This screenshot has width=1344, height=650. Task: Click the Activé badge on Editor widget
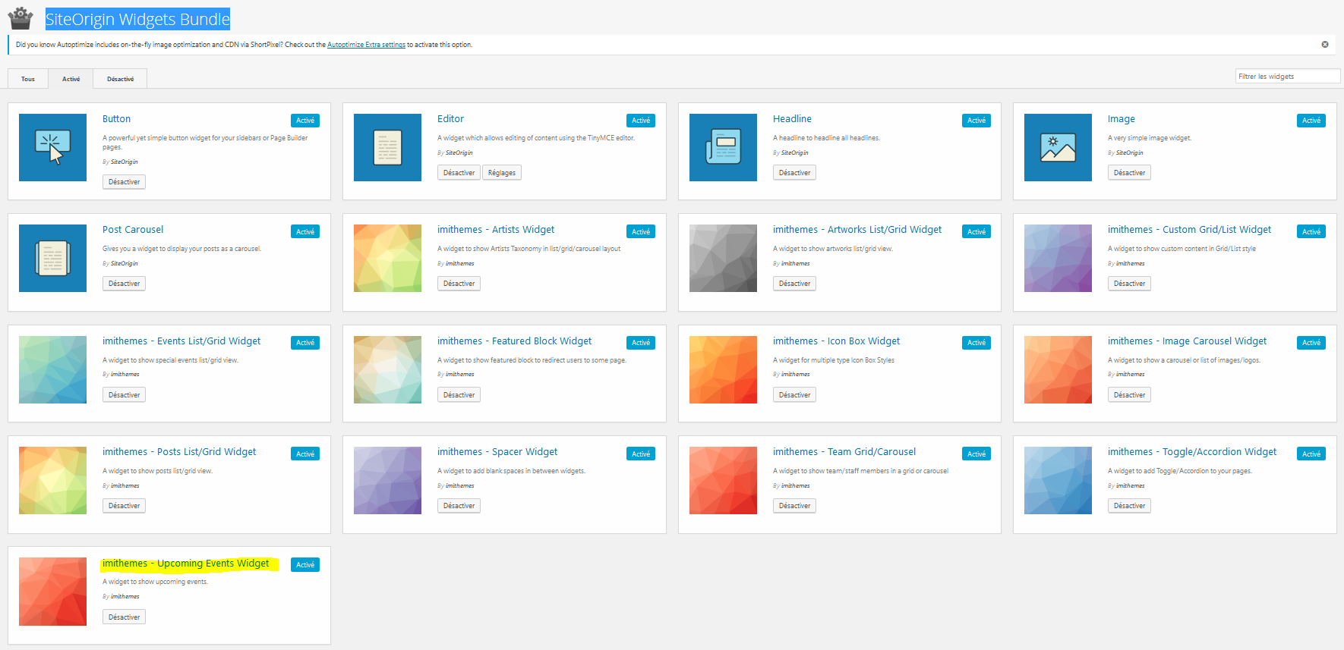(x=641, y=121)
